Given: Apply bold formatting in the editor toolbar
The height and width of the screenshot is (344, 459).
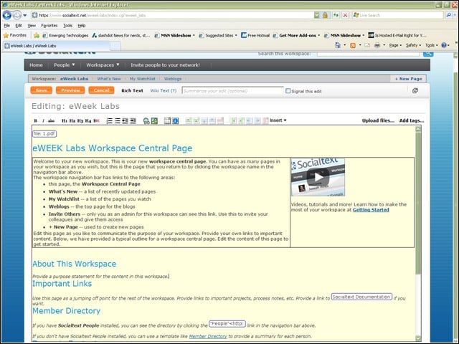Looking at the screenshot, I should 36,121.
